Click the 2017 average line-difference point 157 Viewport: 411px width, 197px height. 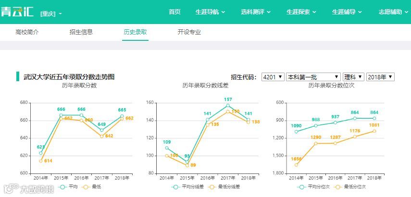point(228,105)
